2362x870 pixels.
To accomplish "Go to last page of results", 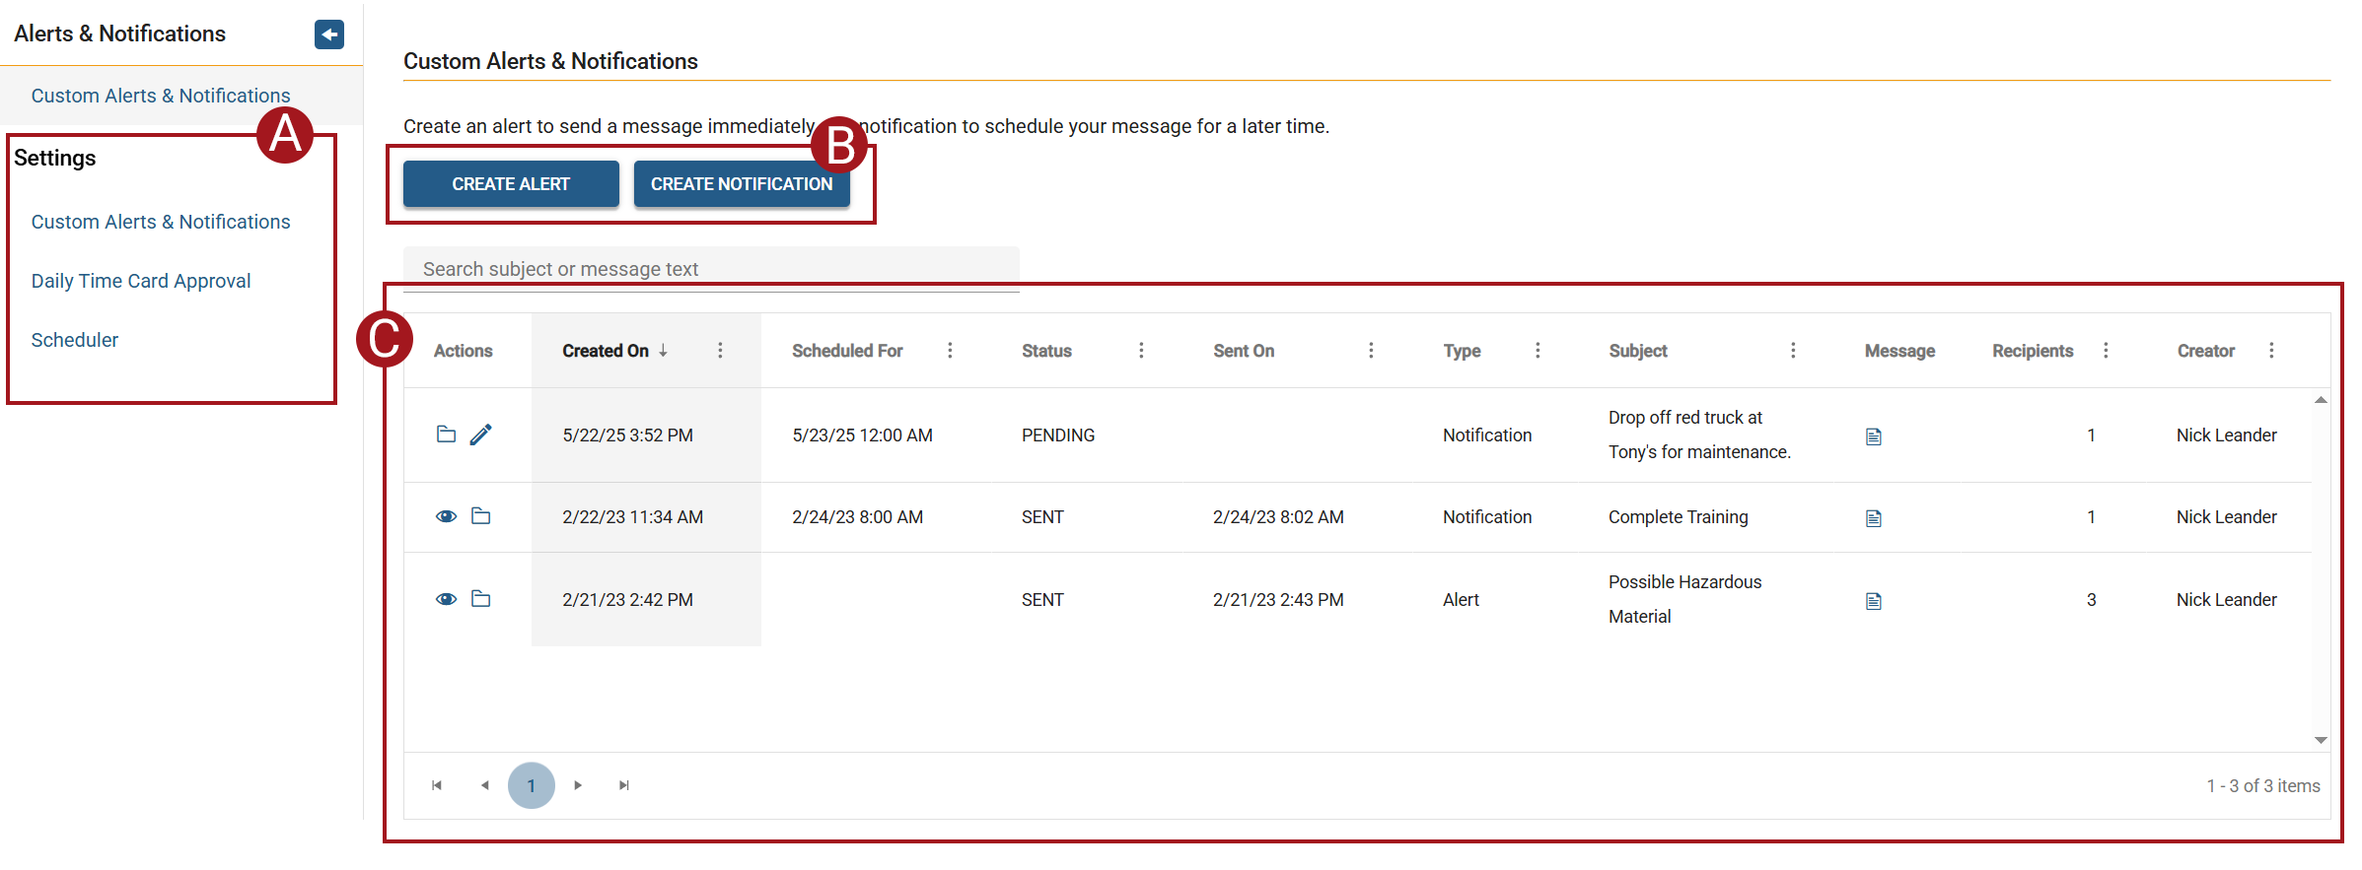I will click(624, 785).
